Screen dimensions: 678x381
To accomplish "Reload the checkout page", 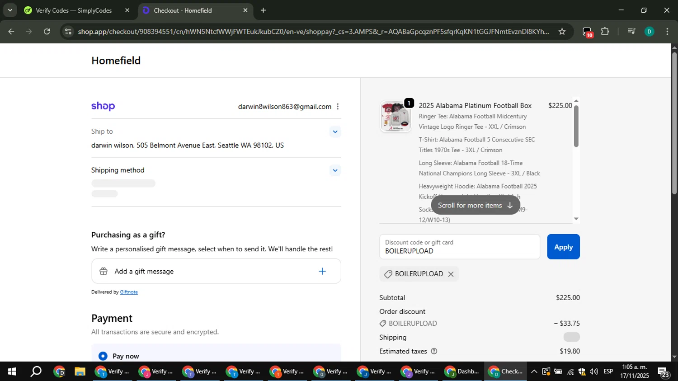I will tap(47, 32).
